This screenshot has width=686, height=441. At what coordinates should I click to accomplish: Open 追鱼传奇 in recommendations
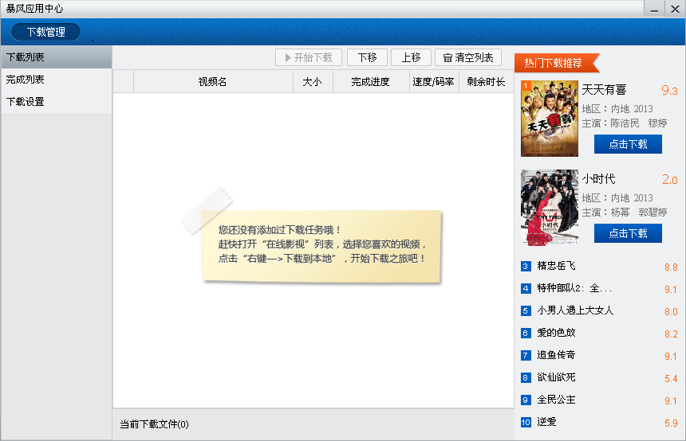point(556,355)
